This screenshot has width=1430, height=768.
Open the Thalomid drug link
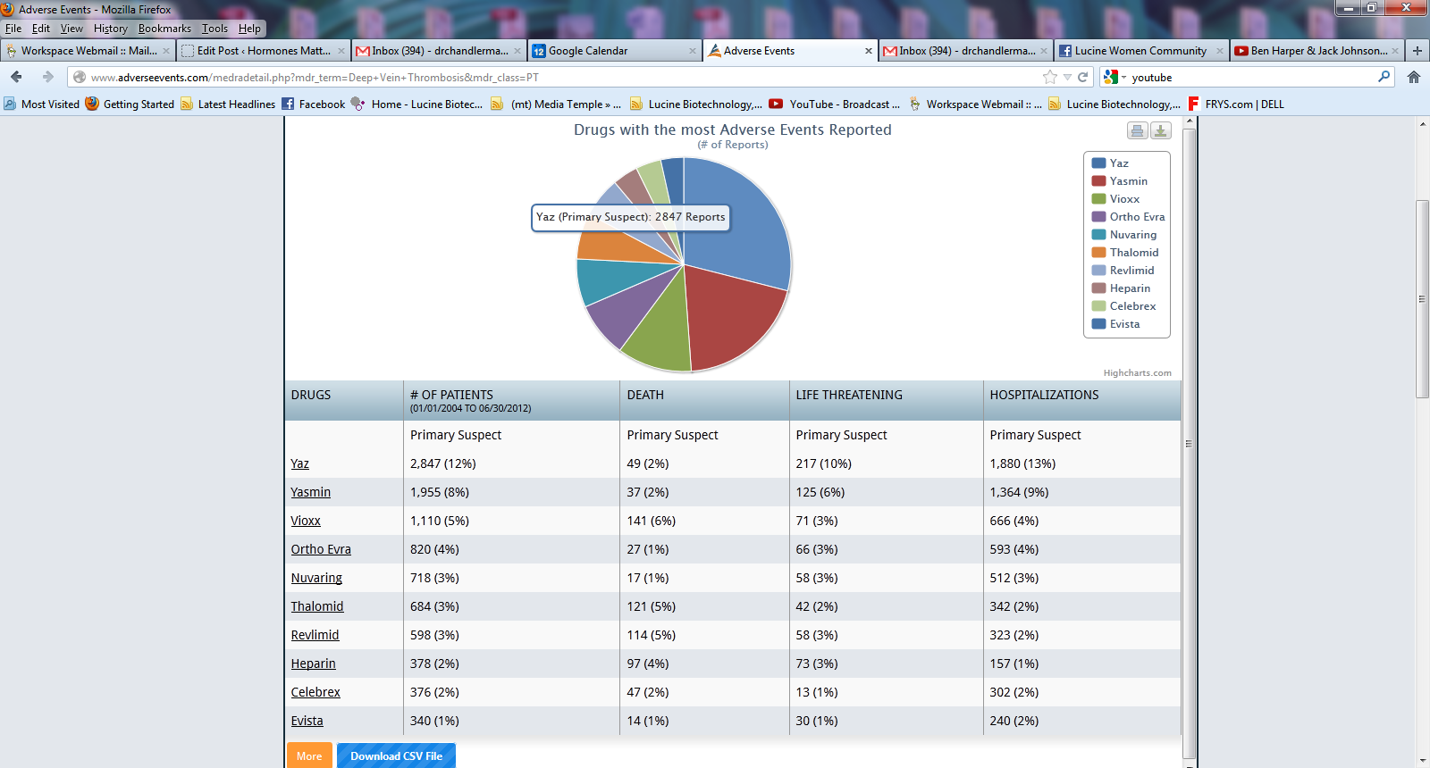point(316,606)
